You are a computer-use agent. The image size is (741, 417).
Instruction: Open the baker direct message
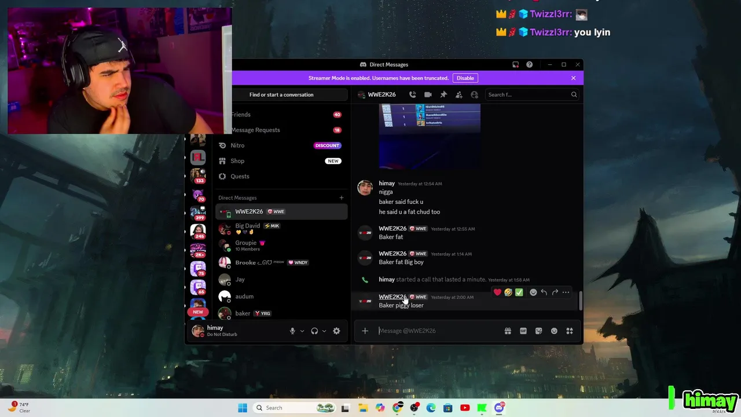tap(281, 313)
